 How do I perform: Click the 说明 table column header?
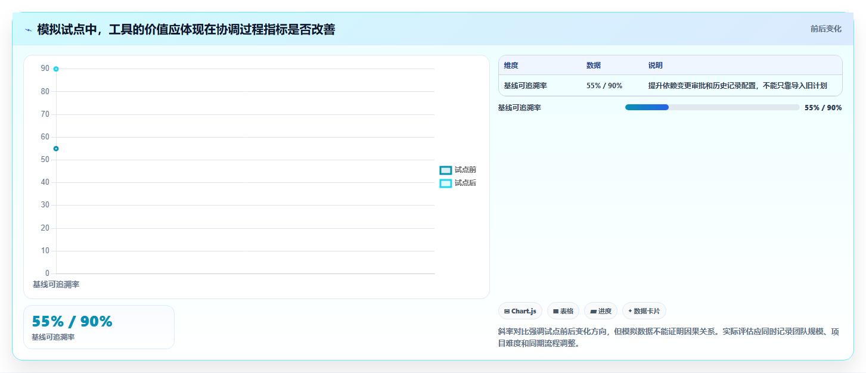tap(656, 66)
